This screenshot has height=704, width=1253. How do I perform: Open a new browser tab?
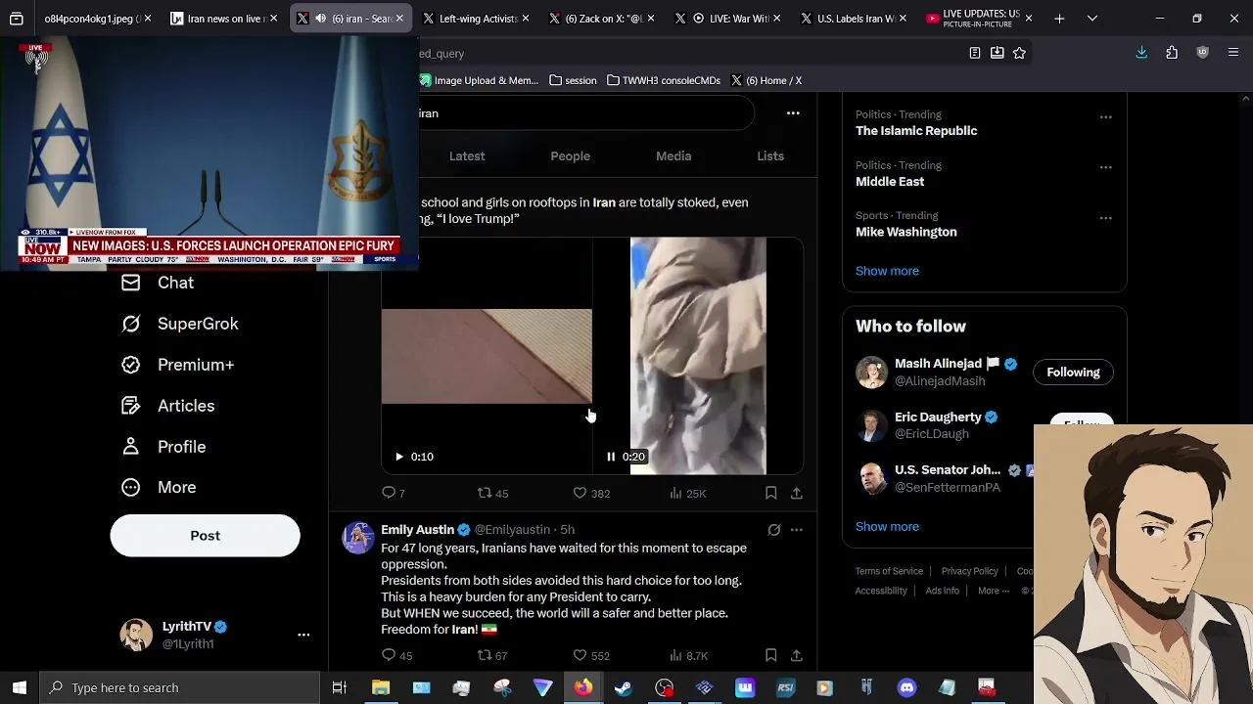1059,19
